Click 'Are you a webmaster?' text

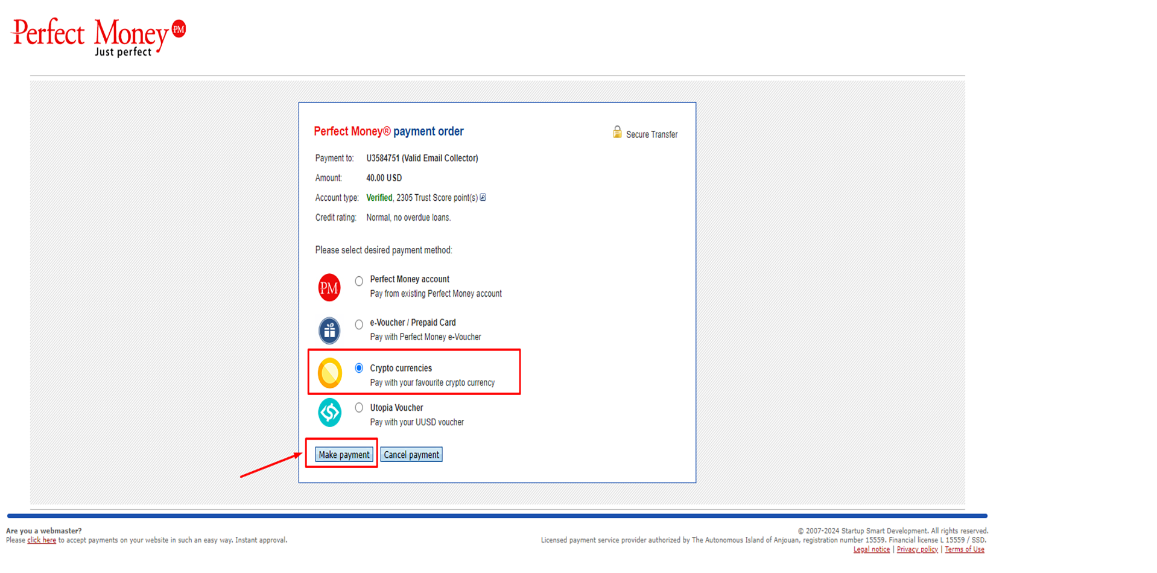(x=43, y=531)
